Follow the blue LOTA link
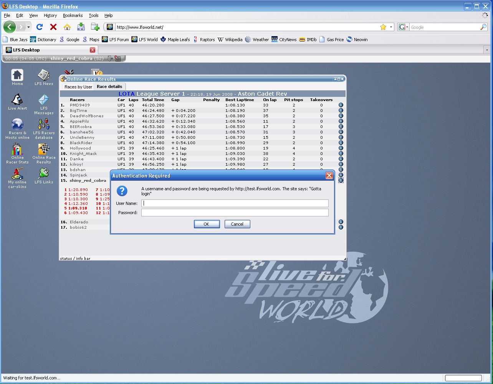Image resolution: width=493 pixels, height=384 pixels. [x=127, y=94]
